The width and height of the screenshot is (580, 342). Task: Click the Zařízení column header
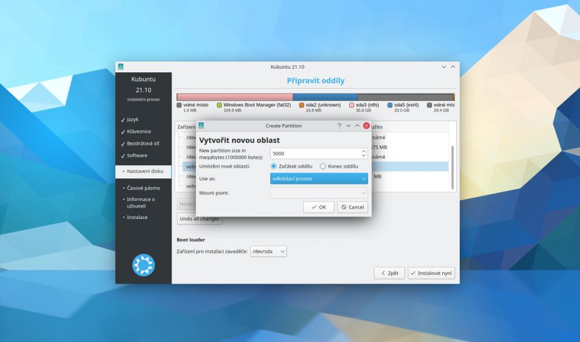tap(186, 127)
